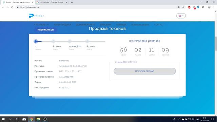217x122 pixels.
Task: Click the browser forward arrow
Action: click(7, 7)
